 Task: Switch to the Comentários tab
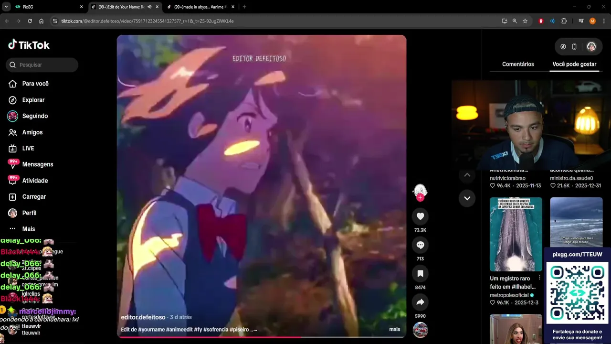point(518,64)
